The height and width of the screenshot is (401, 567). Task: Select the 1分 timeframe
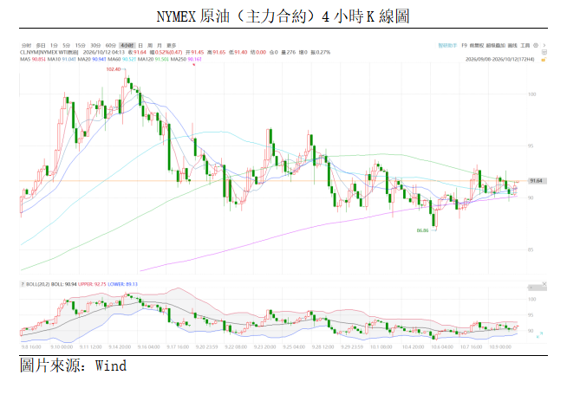(54, 46)
